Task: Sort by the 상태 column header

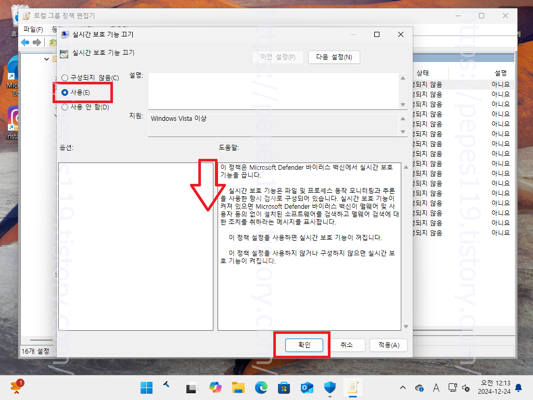Action: pos(423,73)
